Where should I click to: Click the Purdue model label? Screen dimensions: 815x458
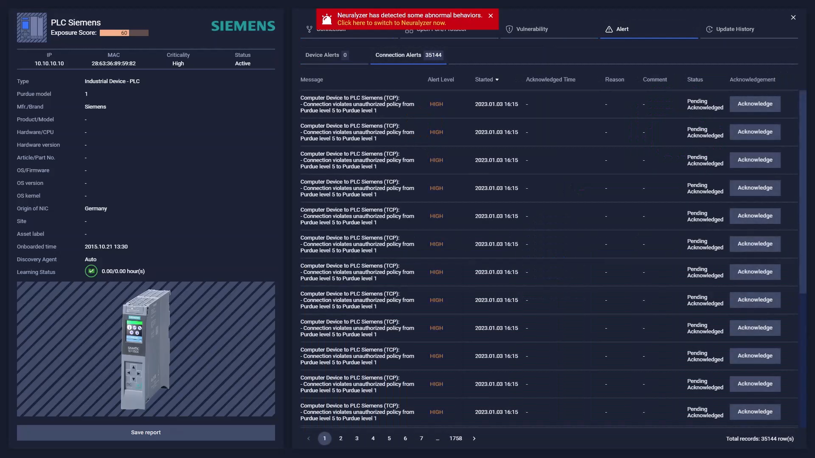click(x=34, y=94)
